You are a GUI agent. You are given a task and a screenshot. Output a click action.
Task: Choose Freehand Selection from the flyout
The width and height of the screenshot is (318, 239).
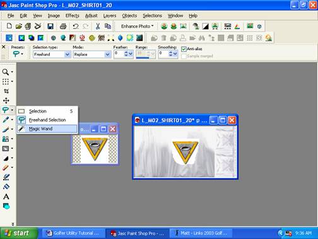click(x=47, y=120)
